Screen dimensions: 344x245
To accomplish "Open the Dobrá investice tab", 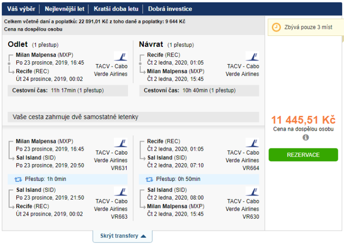I will [170, 9].
